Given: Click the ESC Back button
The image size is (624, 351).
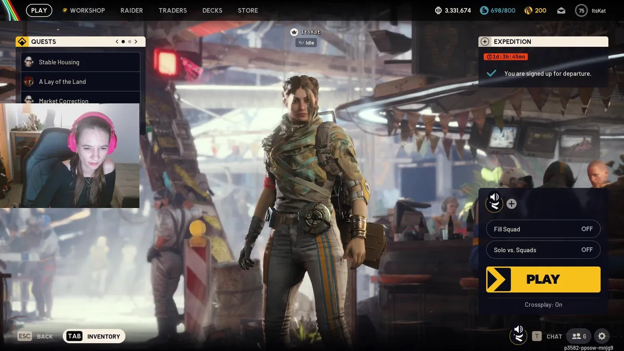Looking at the screenshot, I should (x=35, y=336).
